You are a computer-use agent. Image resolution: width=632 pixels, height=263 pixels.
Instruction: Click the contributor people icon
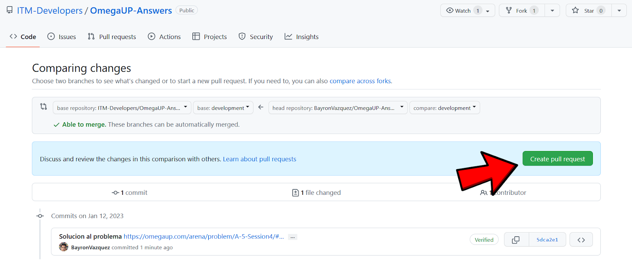click(x=483, y=192)
